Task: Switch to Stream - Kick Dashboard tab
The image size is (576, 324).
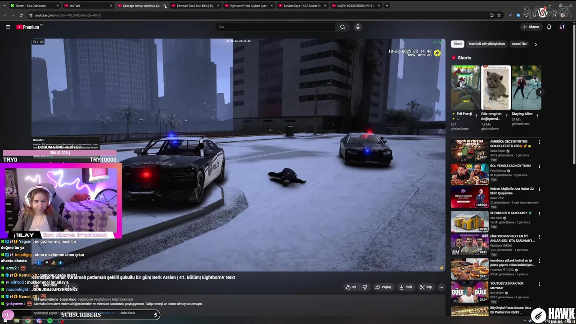Action: 35,6
